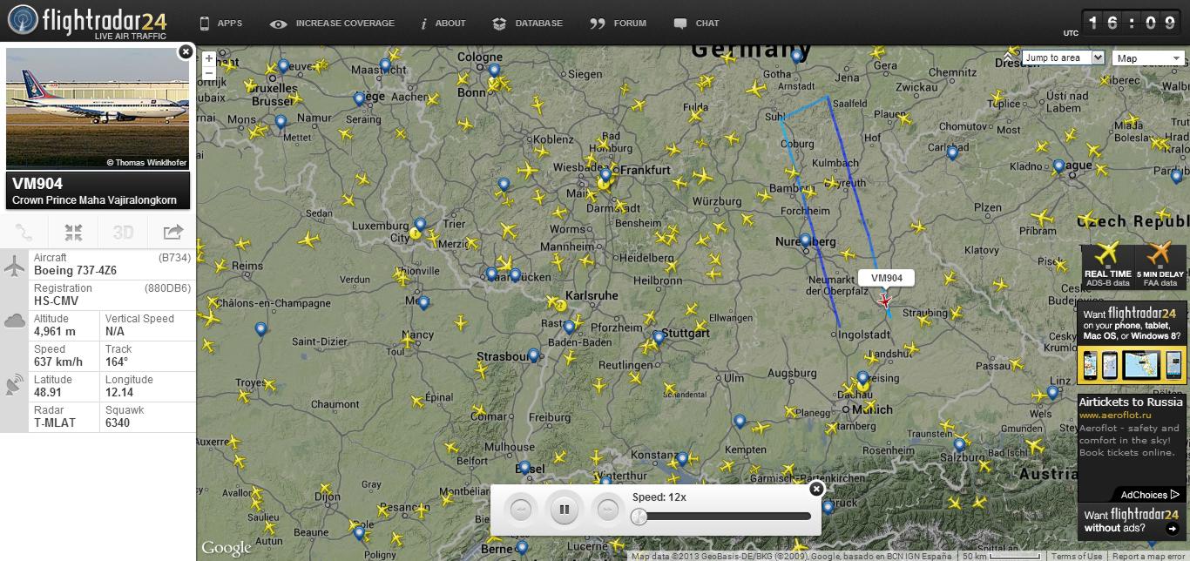
Task: Open the Forum menu item
Action: [619, 24]
